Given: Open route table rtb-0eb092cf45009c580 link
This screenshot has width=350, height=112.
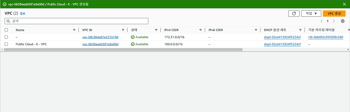Looking at the screenshot, I should [x=326, y=37].
